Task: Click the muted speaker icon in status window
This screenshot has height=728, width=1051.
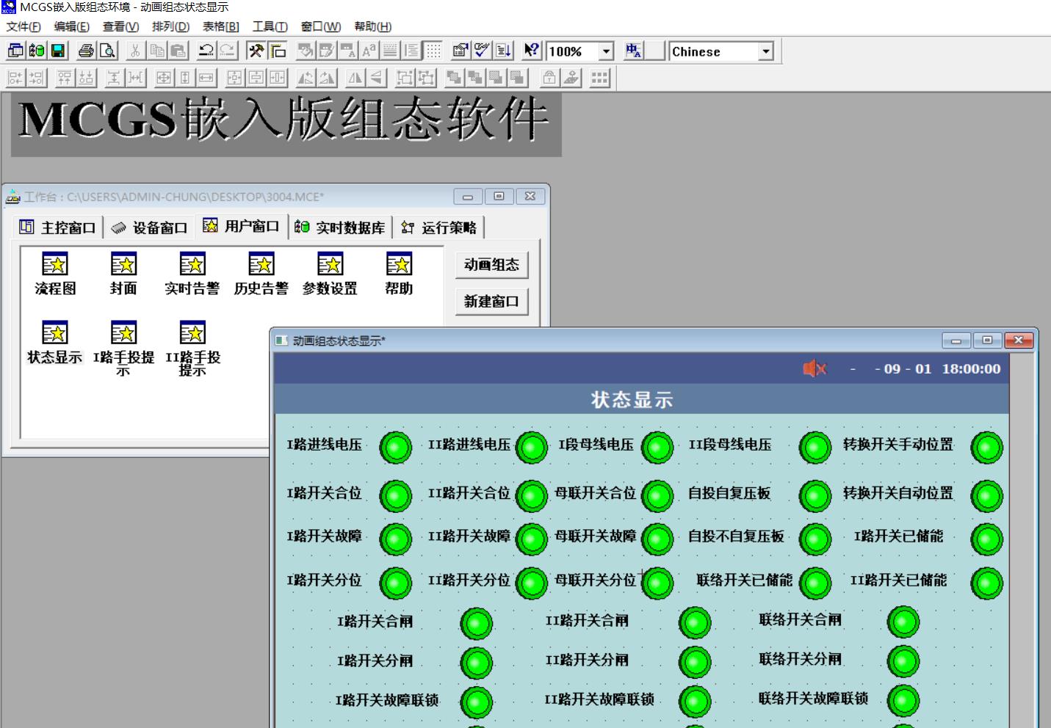Action: (814, 368)
